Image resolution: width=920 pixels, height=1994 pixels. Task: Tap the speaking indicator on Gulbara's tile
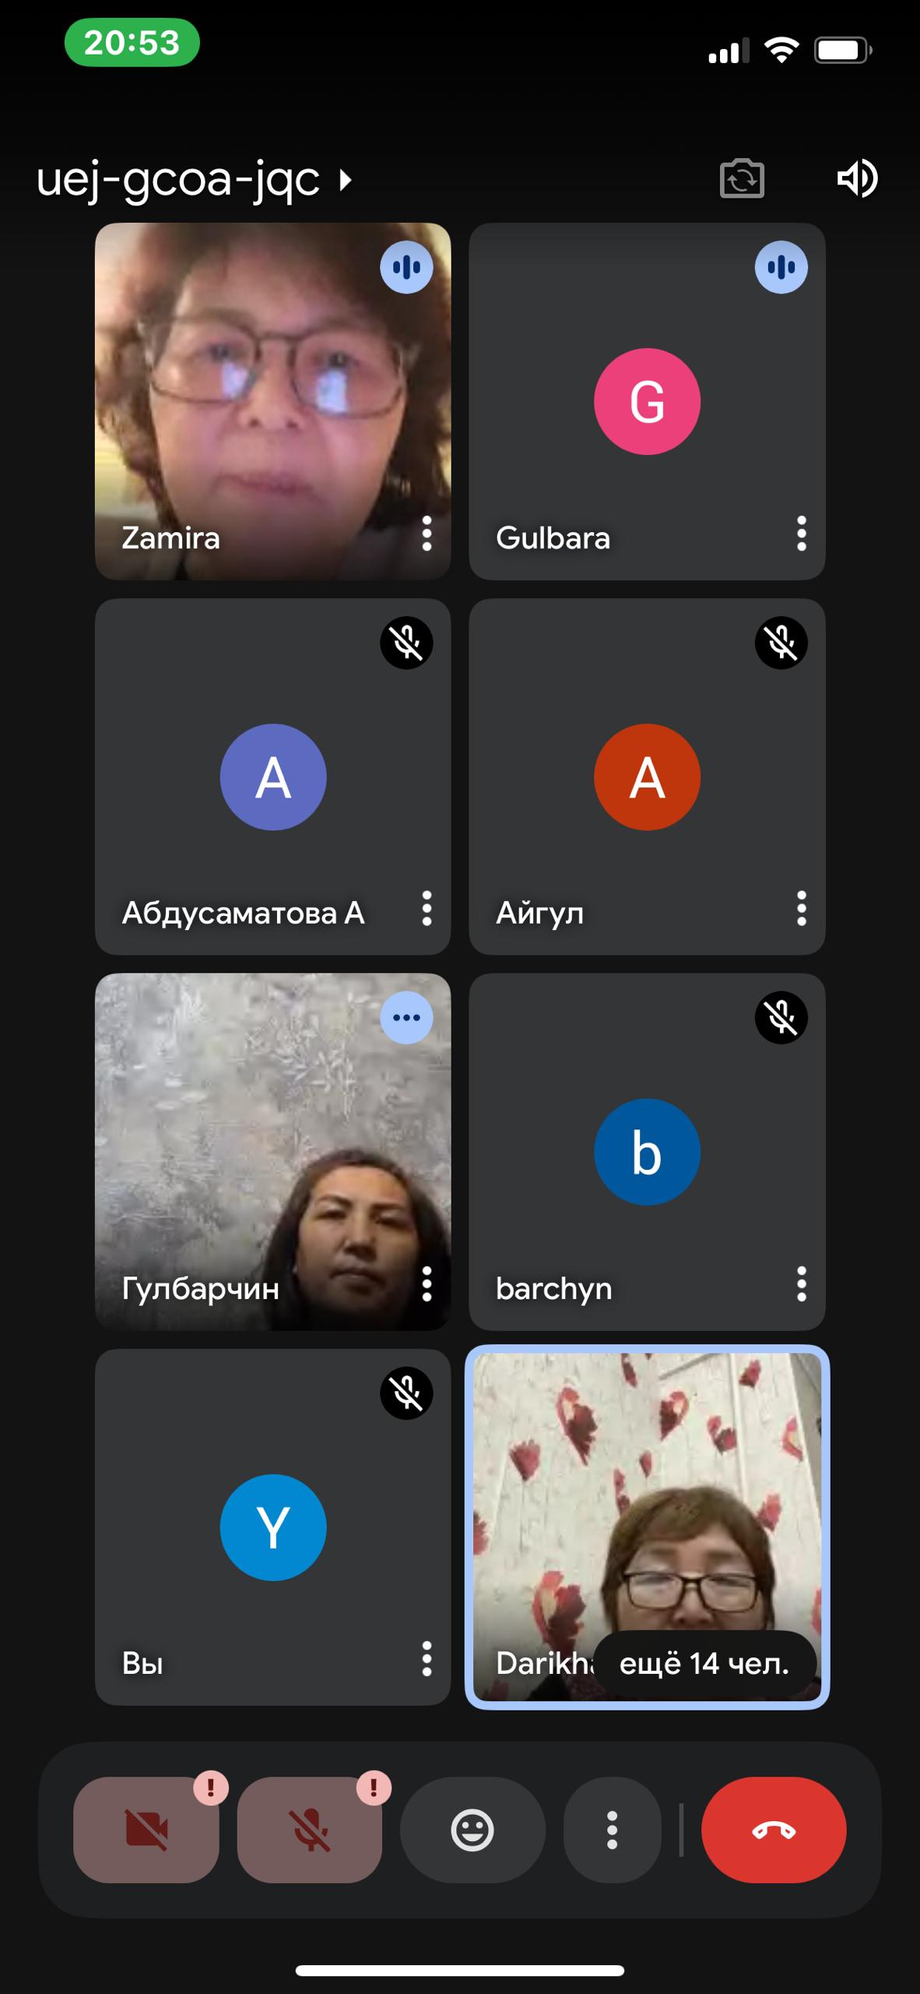coord(781,267)
